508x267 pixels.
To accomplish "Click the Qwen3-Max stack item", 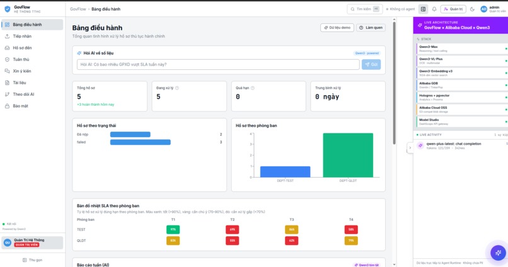I will 462,48.
